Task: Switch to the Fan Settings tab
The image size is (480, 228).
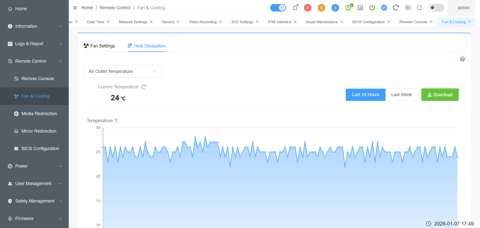Action: (99, 46)
